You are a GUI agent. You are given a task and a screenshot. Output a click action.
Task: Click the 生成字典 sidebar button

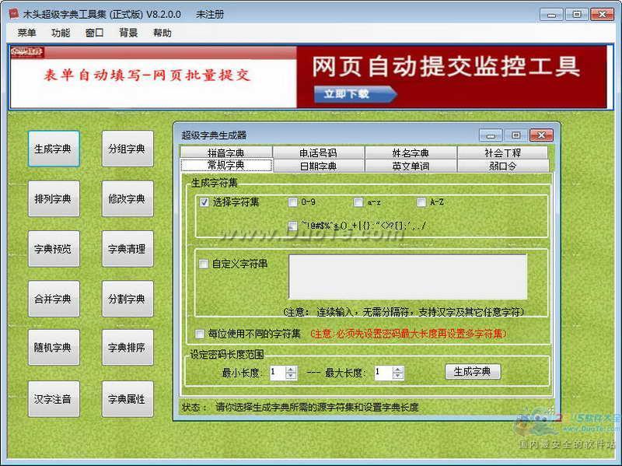(54, 149)
